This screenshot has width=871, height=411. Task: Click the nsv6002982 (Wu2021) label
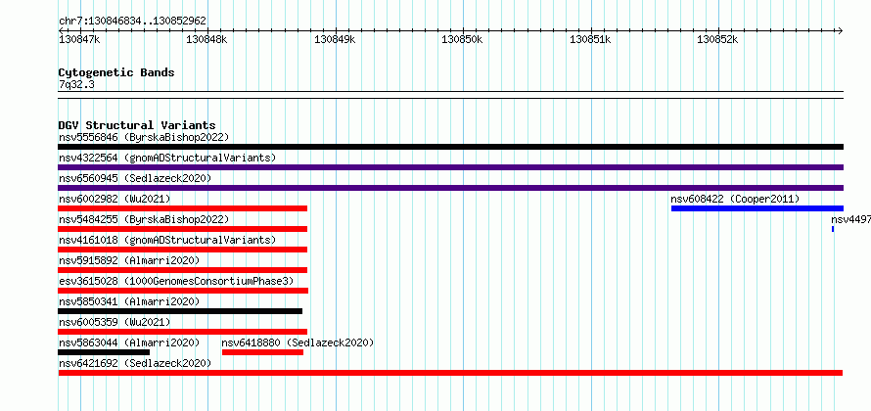(x=115, y=199)
